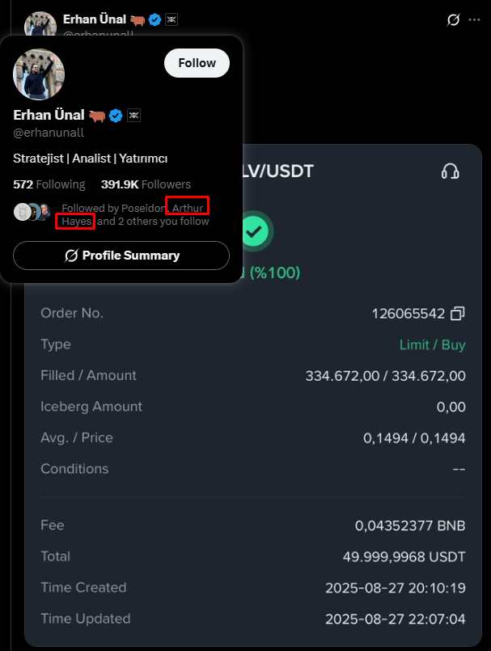Open the three-dot more options menu
The width and height of the screenshot is (491, 651).
point(474,19)
